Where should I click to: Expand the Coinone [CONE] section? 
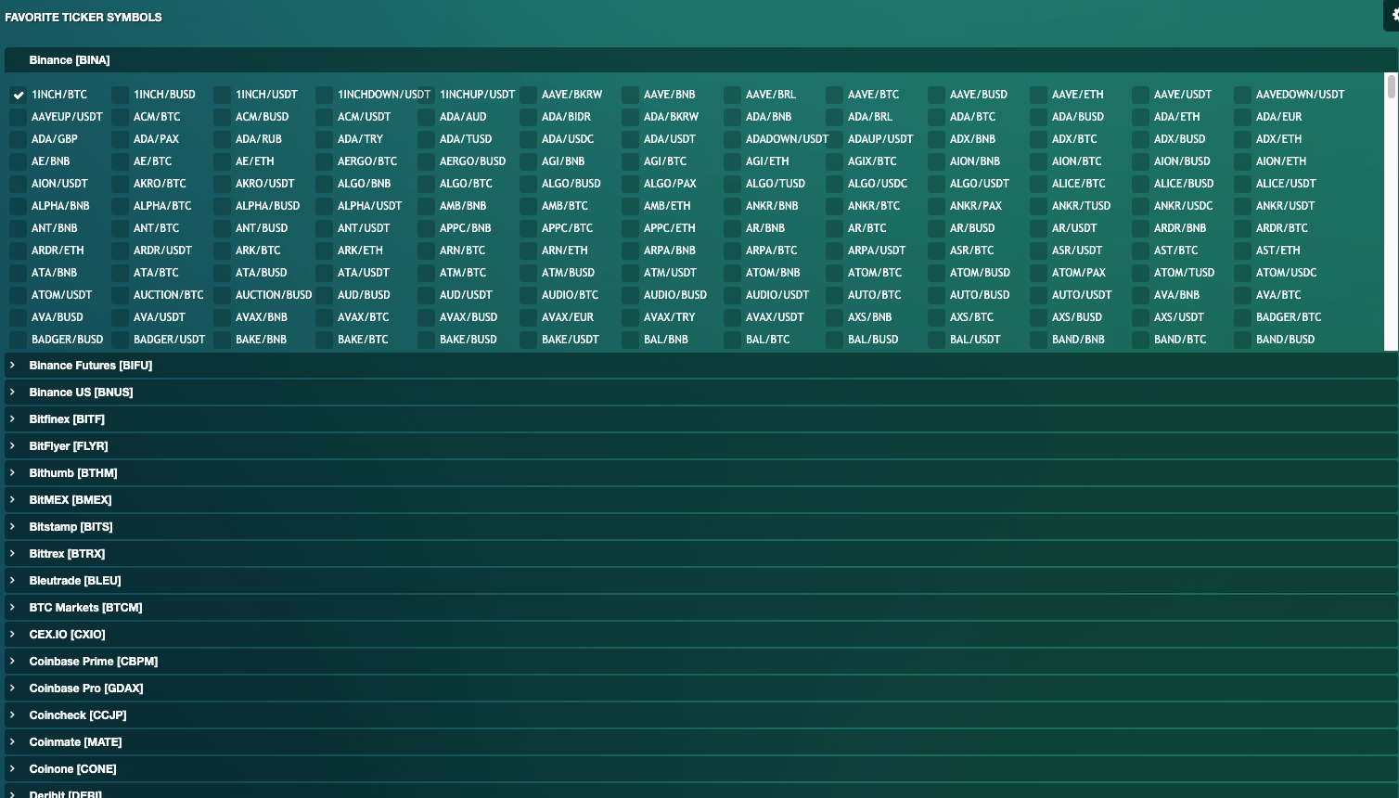click(x=700, y=769)
